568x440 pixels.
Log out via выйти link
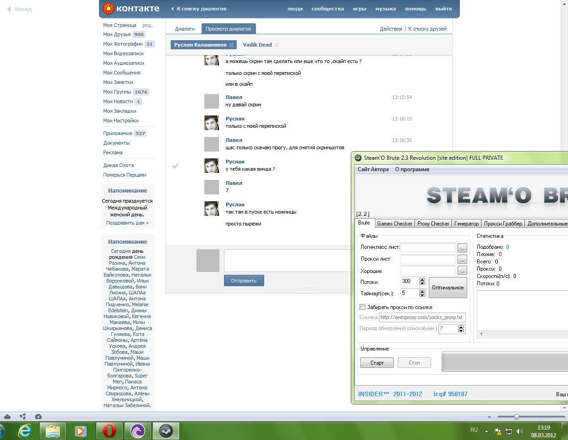pyautogui.click(x=443, y=9)
